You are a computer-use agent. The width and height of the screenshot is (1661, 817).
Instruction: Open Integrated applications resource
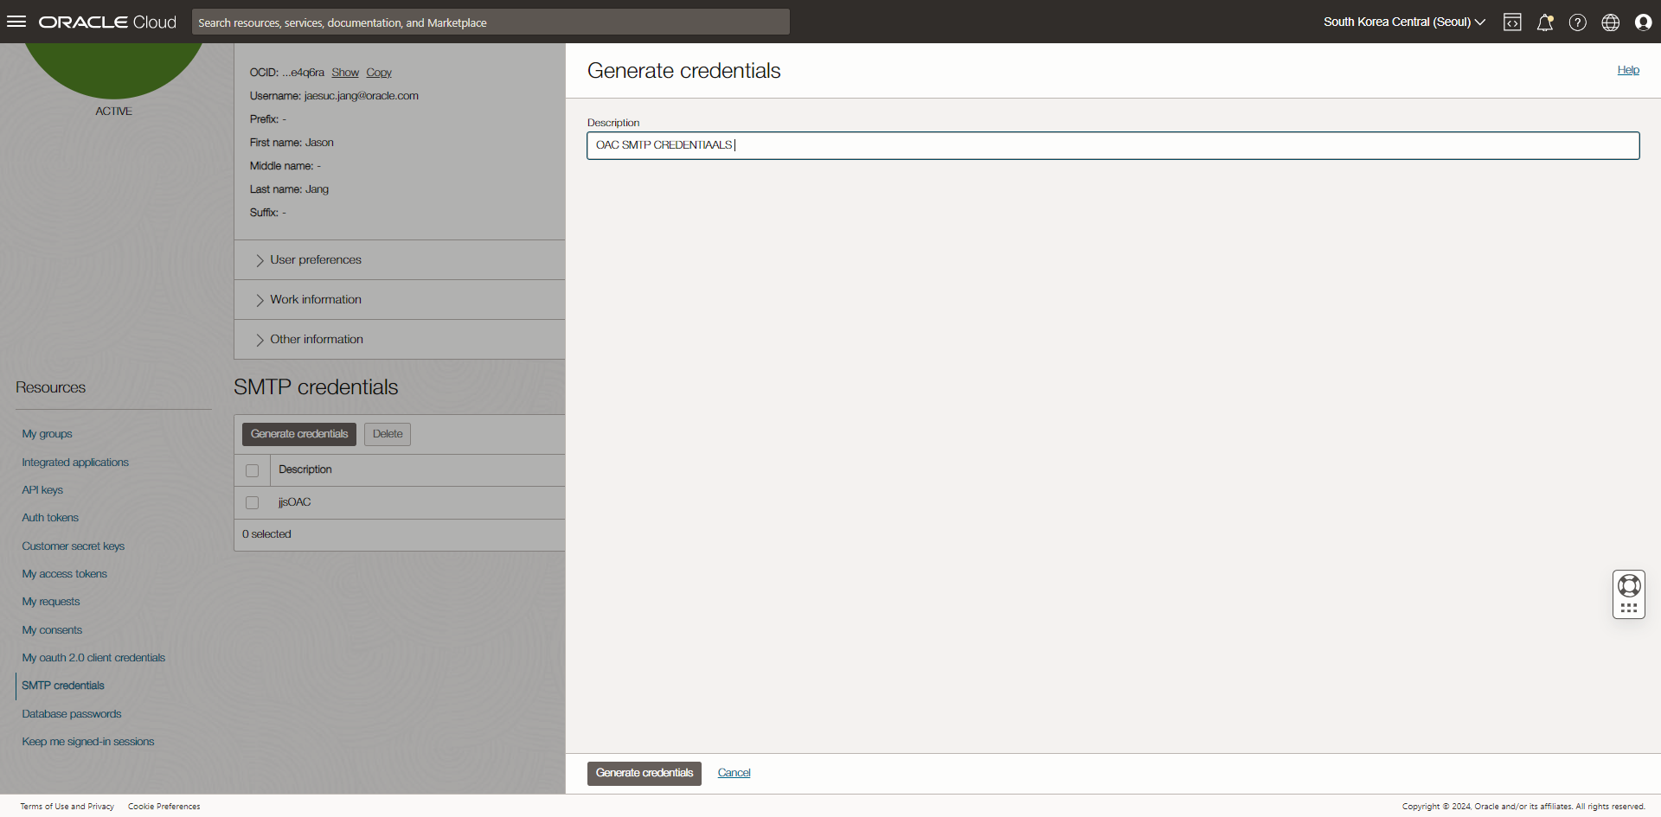[75, 463]
